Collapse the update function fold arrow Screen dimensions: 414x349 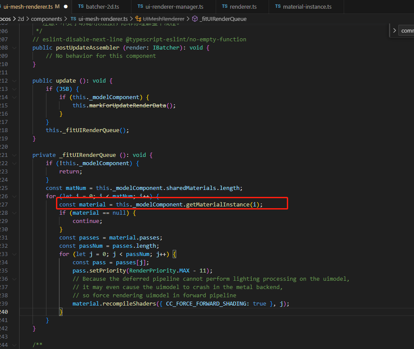click(x=14, y=81)
